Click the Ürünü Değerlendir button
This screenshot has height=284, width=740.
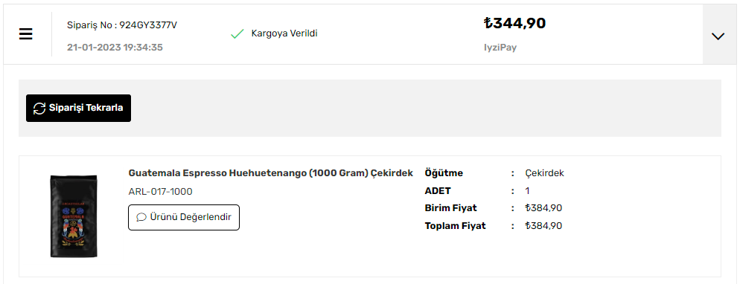pyautogui.click(x=184, y=217)
